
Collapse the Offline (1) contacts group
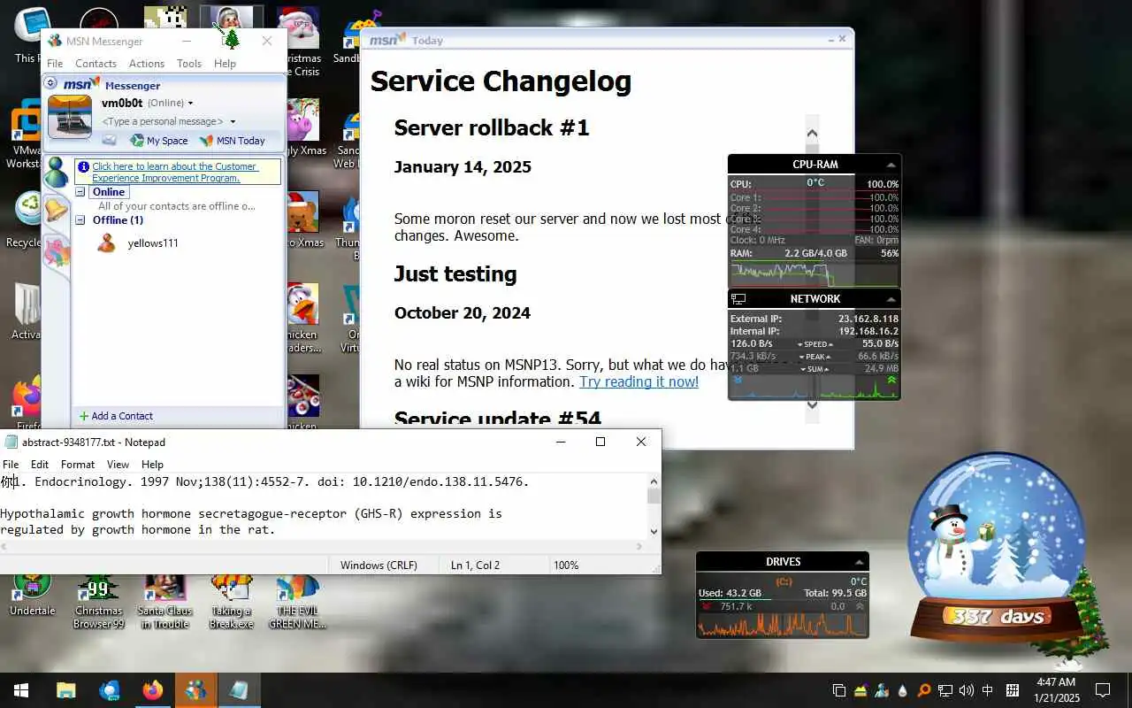[x=80, y=219]
